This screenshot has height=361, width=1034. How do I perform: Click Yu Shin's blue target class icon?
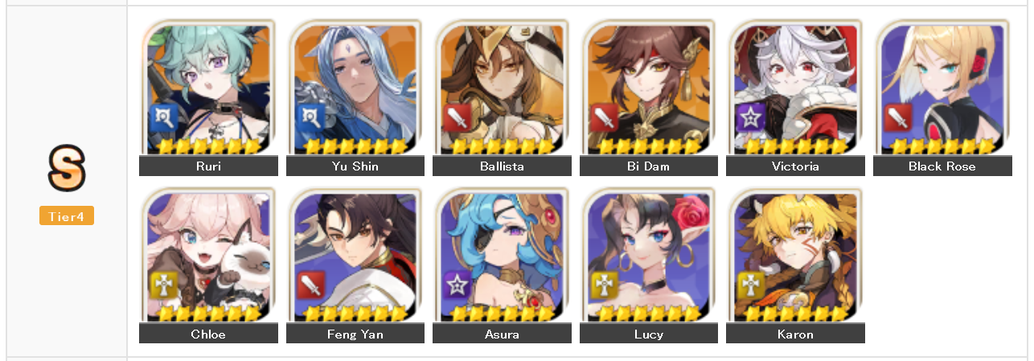click(x=310, y=118)
